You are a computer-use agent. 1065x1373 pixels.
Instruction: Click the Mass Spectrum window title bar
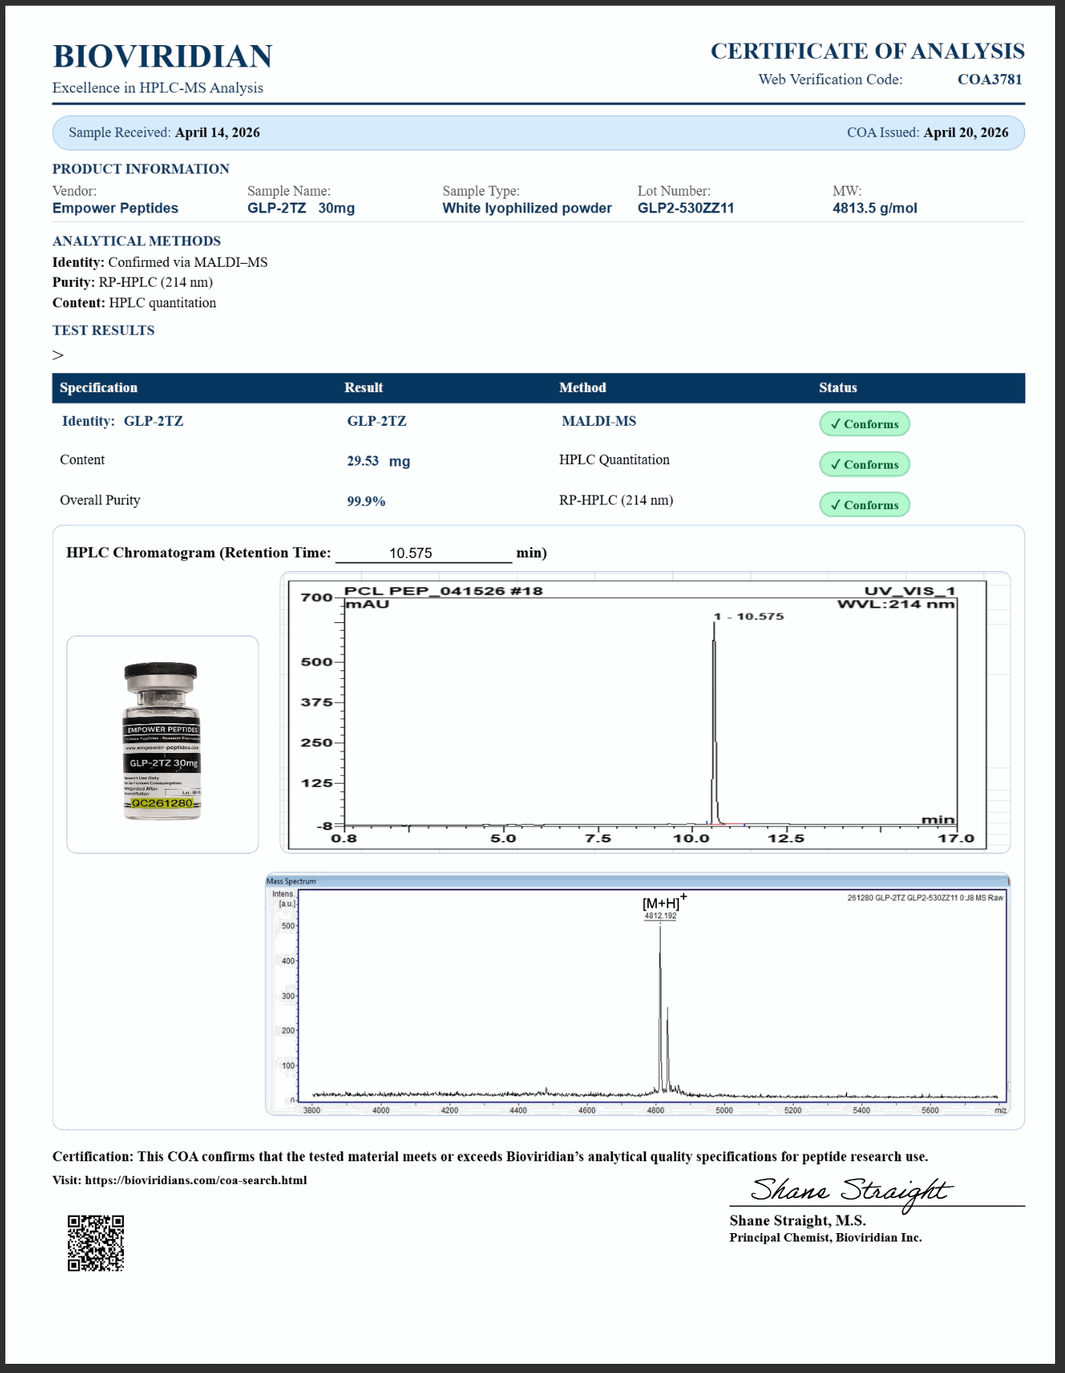638,881
